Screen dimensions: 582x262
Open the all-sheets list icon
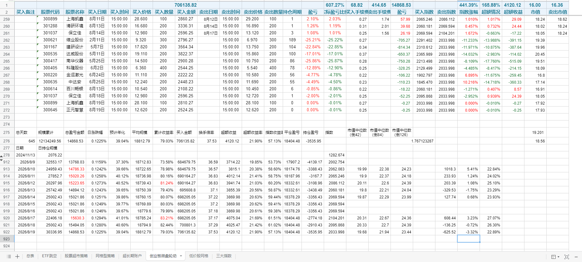pyautogui.click(x=9, y=256)
